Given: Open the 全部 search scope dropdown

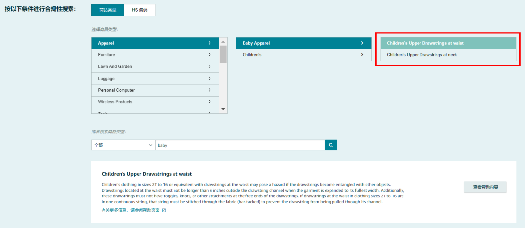Looking at the screenshot, I should [123, 145].
